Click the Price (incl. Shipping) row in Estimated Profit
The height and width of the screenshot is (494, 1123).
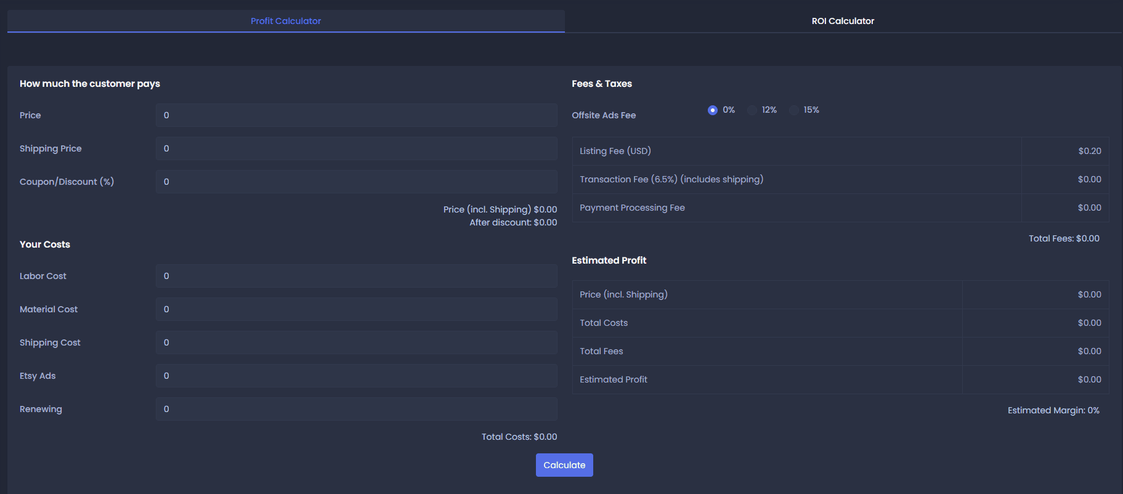[840, 294]
